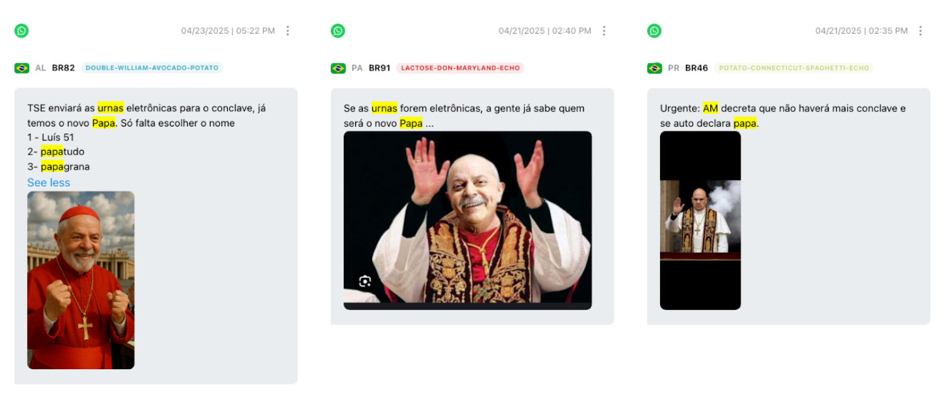Click the image search icon on the middle photo
This screenshot has width=947, height=394.
(365, 281)
